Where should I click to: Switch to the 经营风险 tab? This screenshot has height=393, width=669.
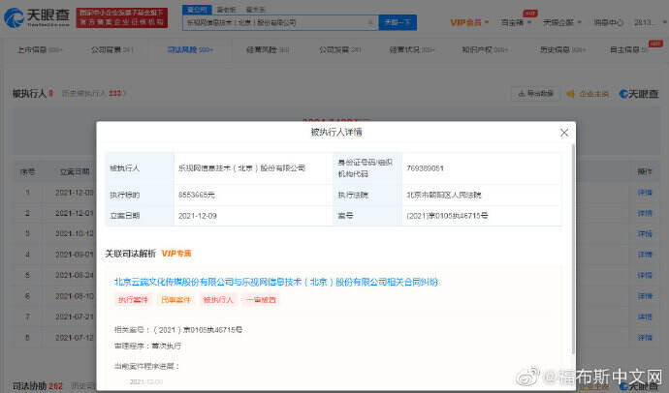point(268,49)
